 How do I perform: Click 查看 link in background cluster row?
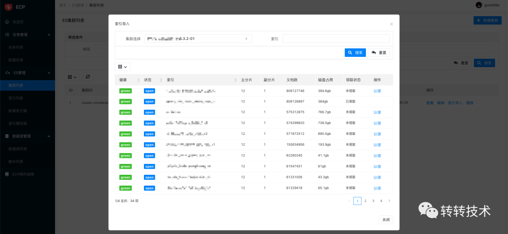(429, 103)
